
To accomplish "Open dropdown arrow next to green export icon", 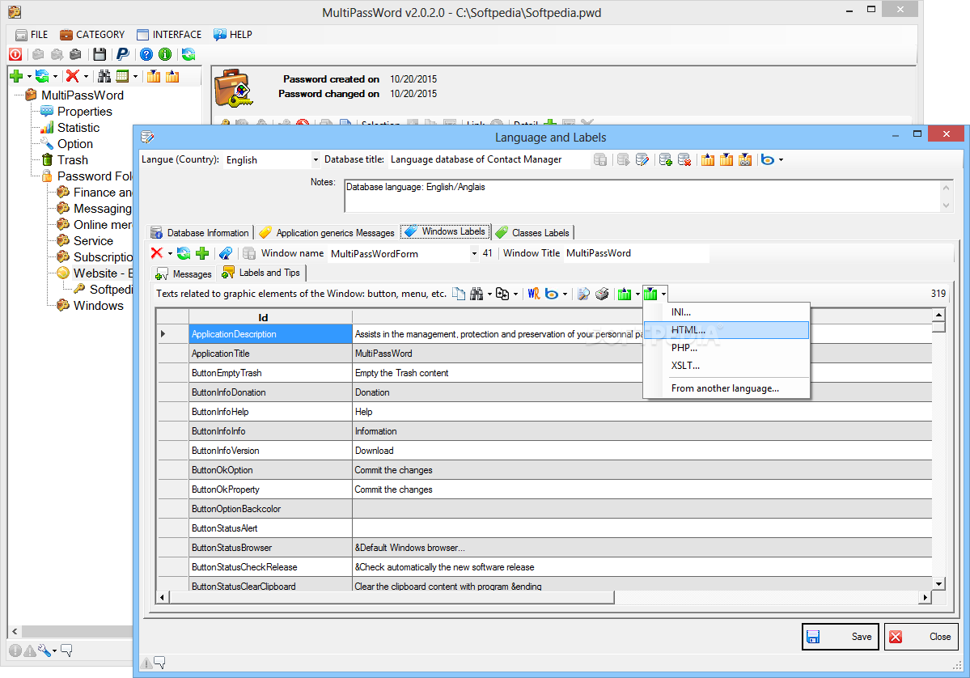I will pyautogui.click(x=637, y=295).
